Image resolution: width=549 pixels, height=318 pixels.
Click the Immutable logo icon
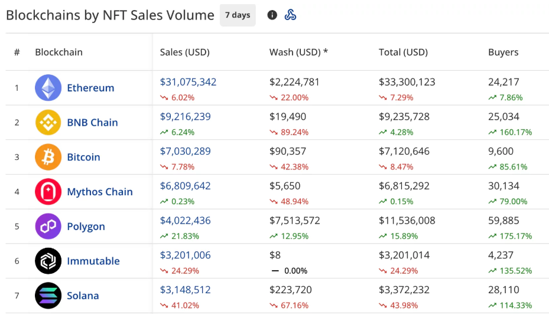point(48,261)
